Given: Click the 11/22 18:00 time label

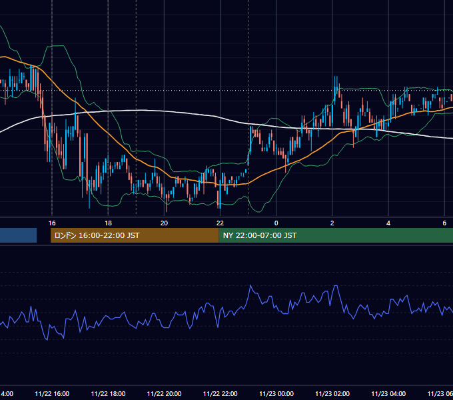Looking at the screenshot, I should pos(108,394).
